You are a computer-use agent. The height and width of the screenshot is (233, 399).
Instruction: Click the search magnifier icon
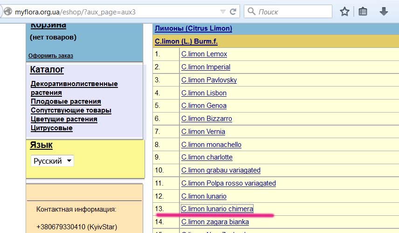pos(253,12)
